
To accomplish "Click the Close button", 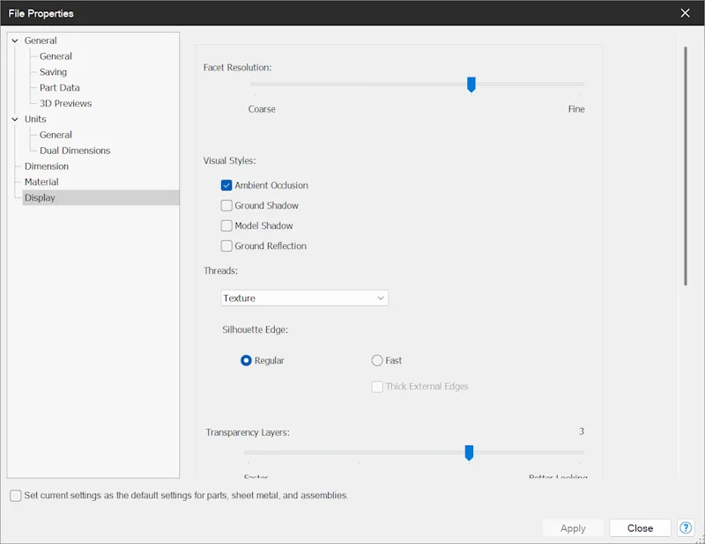I will [x=640, y=528].
